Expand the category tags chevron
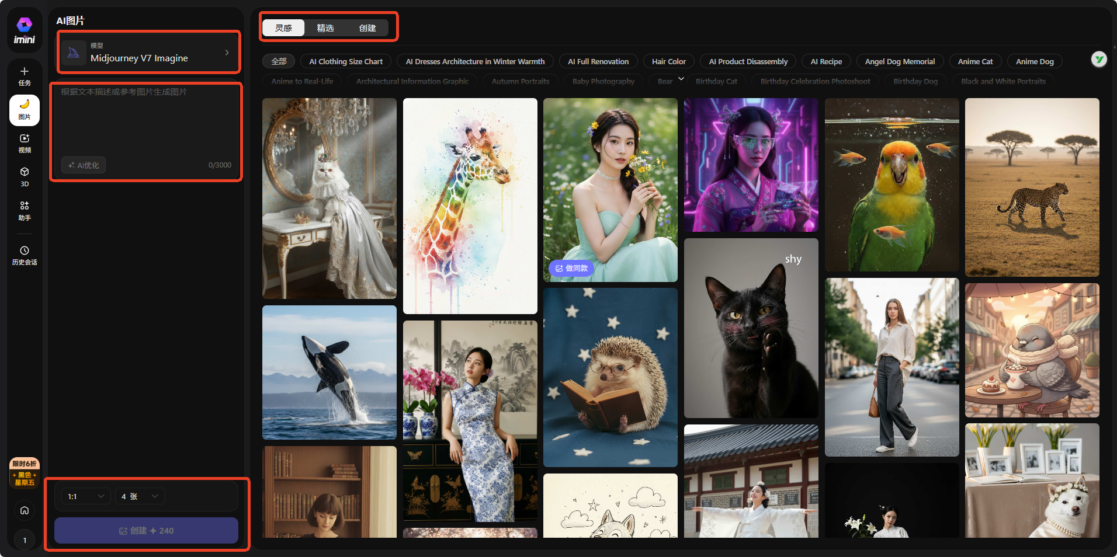The width and height of the screenshot is (1117, 557). [x=681, y=79]
